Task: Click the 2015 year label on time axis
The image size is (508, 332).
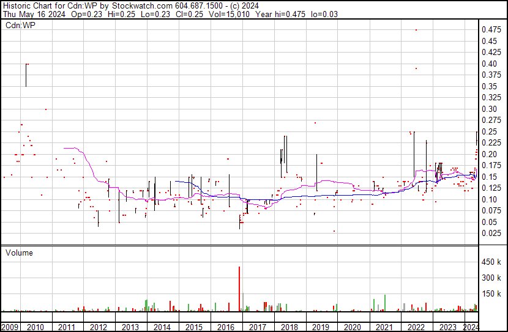Action: point(194,327)
